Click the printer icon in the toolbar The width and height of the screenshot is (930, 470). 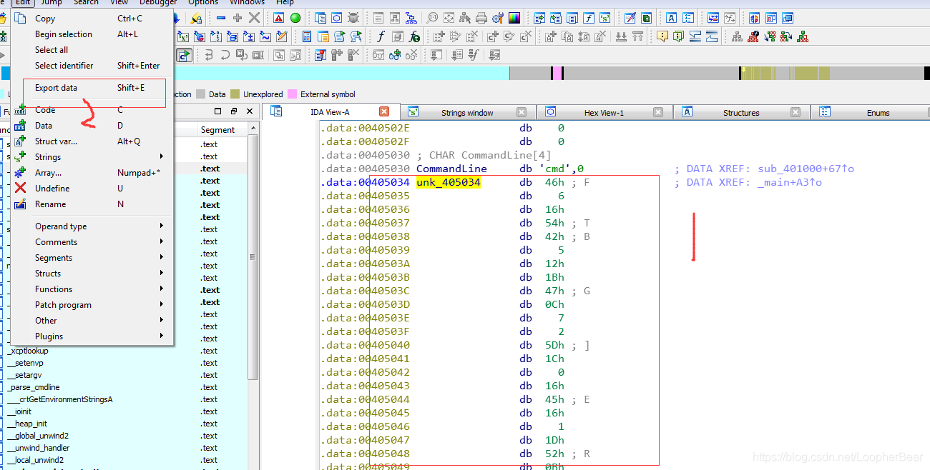481,18
